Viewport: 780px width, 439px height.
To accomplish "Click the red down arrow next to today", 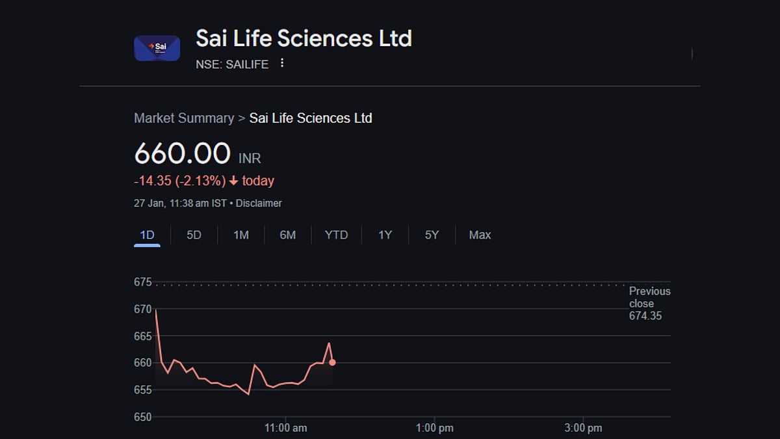I will (234, 181).
